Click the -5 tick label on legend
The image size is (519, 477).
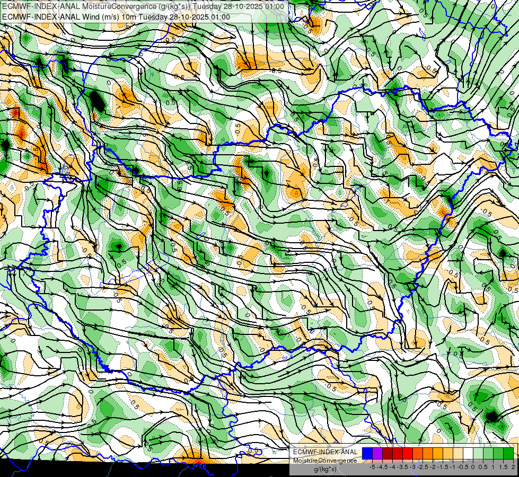tap(372, 467)
